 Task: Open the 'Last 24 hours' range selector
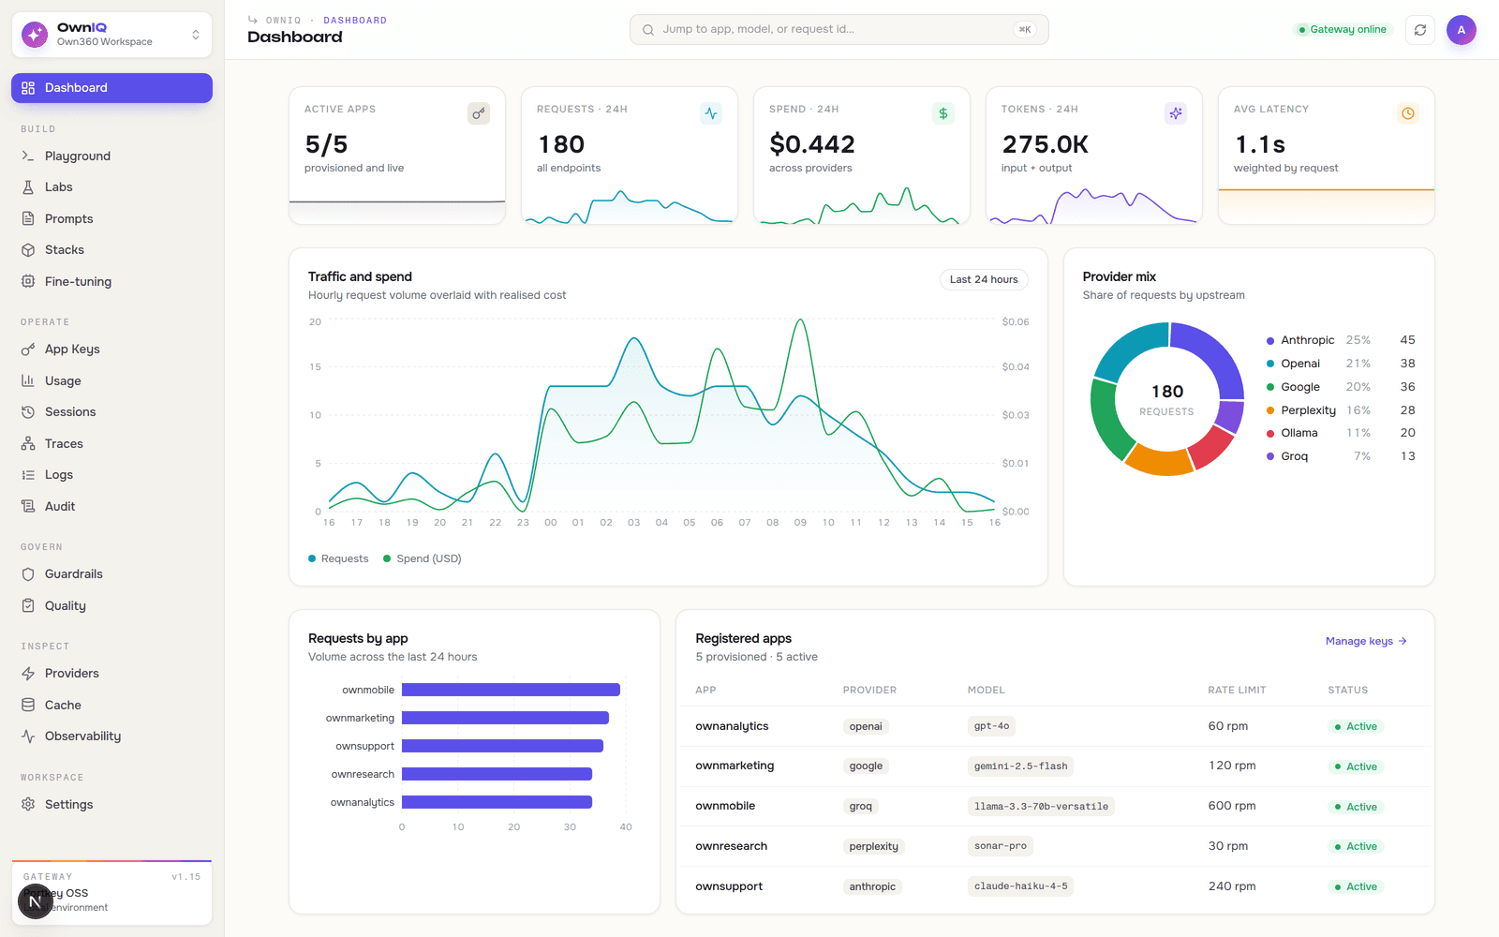[984, 279]
